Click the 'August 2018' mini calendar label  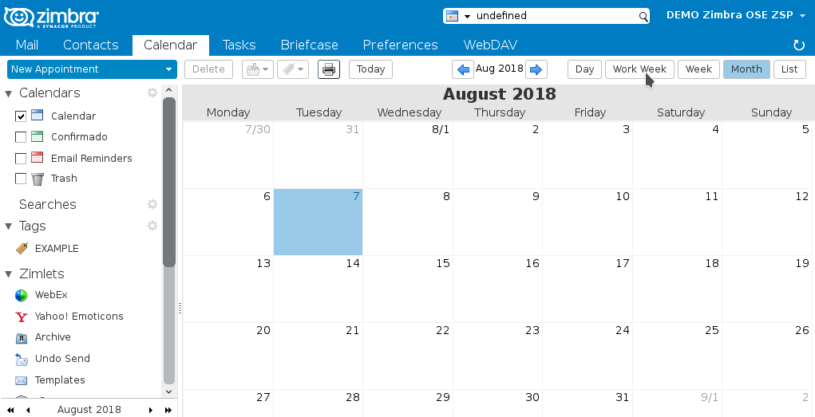click(x=89, y=410)
